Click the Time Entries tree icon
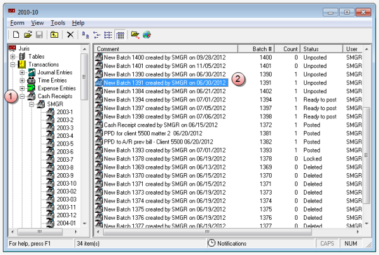 coord(32,80)
